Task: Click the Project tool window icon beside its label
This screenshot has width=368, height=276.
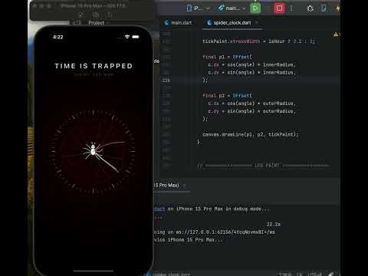Action: 77,23
